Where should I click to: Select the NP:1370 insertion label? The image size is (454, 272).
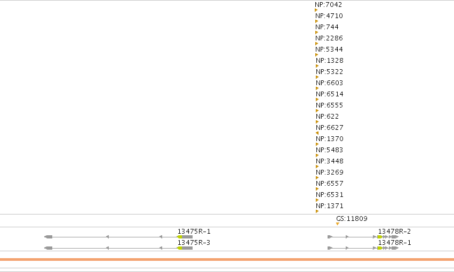pos(330,139)
